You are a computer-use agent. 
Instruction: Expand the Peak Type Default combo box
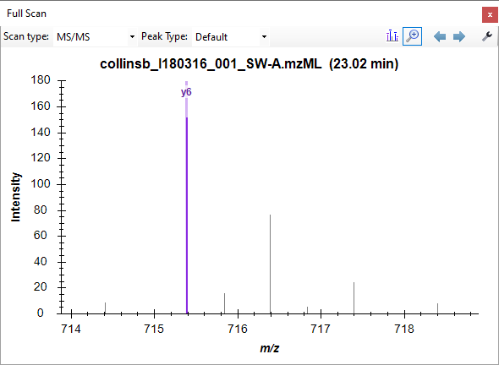pyautogui.click(x=230, y=37)
